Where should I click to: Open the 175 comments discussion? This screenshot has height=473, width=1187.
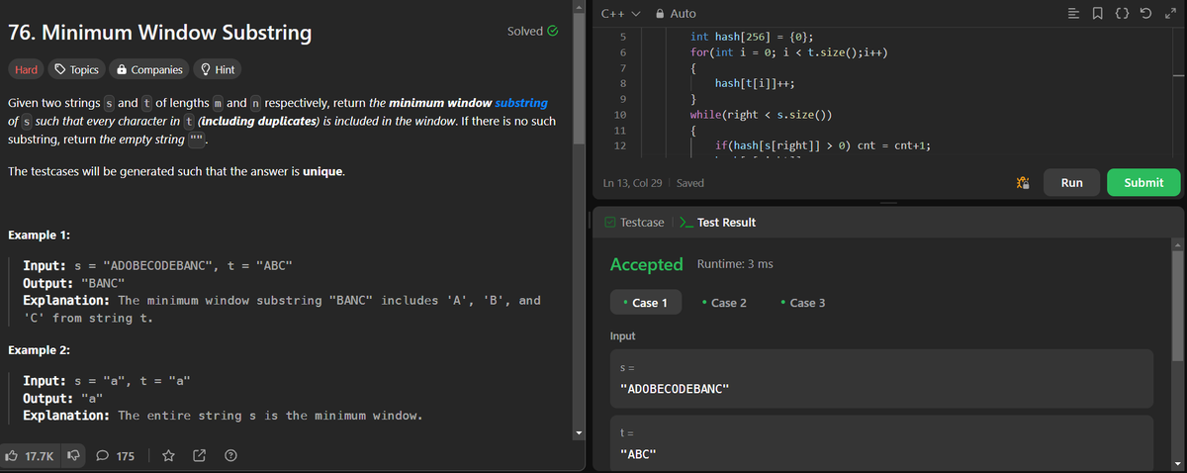tap(117, 456)
